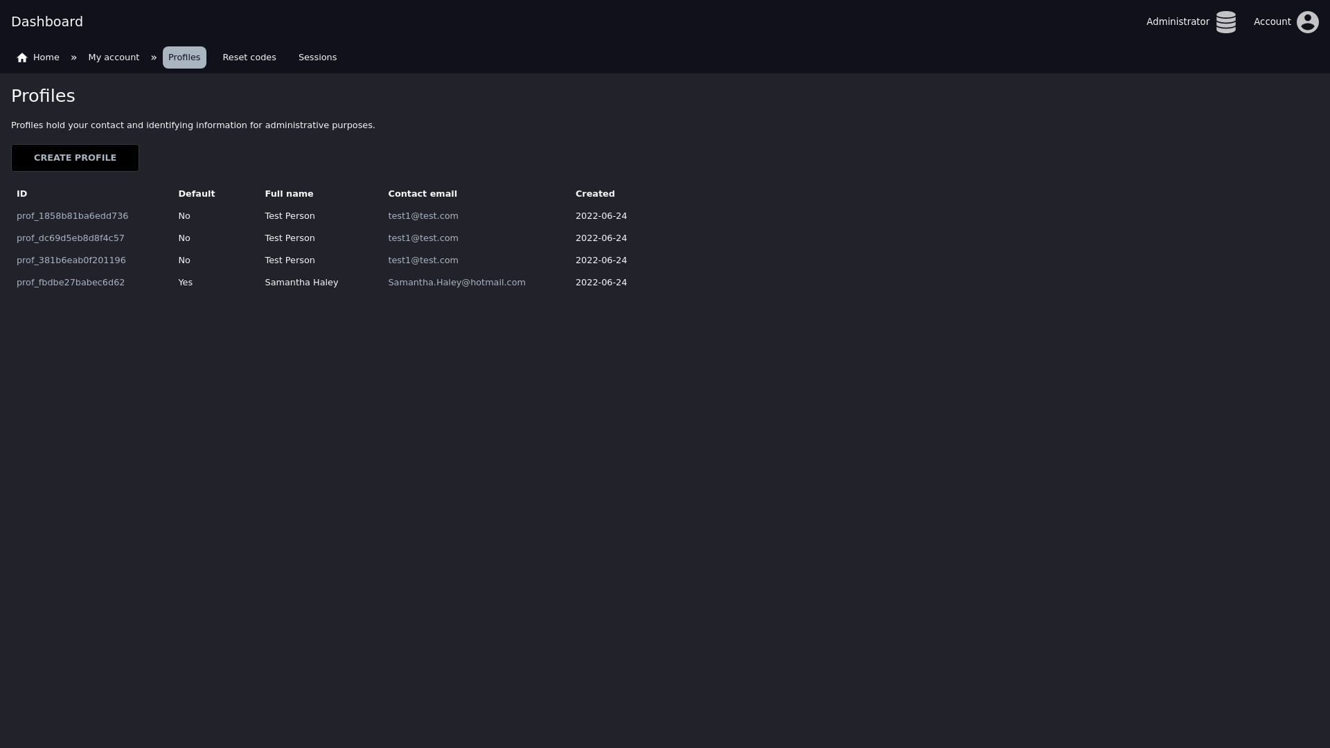The width and height of the screenshot is (1330, 748).
Task: Open profile prof_381b6eab0f201196
Action: point(71,260)
